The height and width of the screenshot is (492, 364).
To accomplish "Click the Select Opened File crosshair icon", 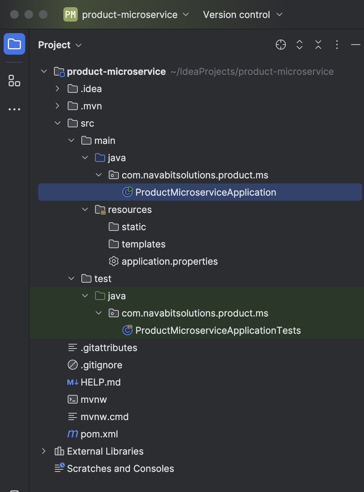I will pos(280,45).
